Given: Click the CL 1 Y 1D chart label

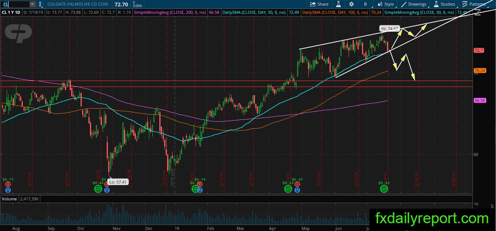Looking at the screenshot, I should pos(10,13).
